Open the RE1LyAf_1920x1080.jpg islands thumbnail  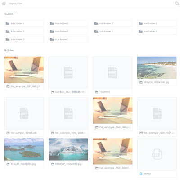(24, 149)
